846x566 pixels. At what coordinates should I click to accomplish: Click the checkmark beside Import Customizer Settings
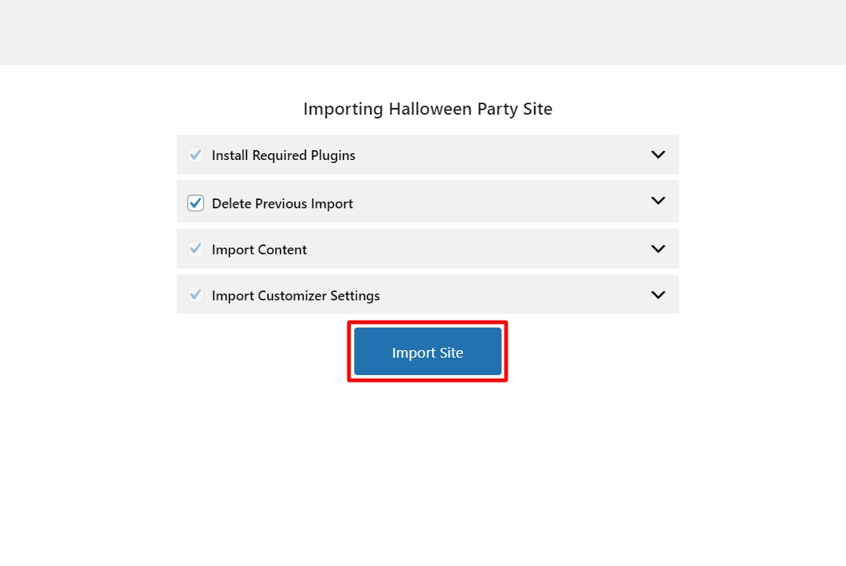pos(195,295)
